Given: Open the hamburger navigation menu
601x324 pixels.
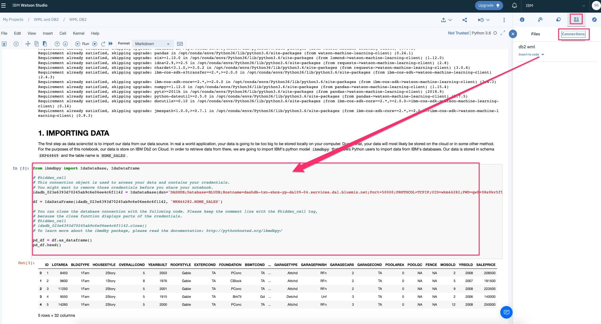Looking at the screenshot, I should point(3,5).
